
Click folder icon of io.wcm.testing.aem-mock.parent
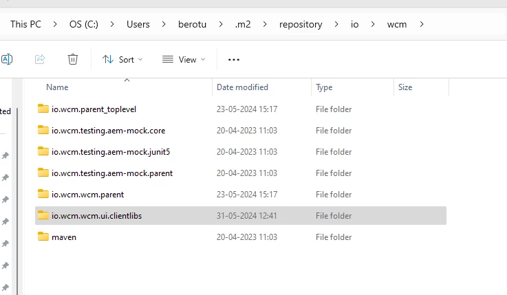(43, 173)
